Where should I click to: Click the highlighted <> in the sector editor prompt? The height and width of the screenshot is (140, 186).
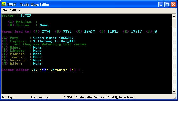click(44, 70)
